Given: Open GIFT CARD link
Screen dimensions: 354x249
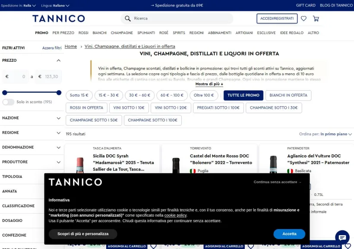Looking at the screenshot, I should [x=306, y=6].
